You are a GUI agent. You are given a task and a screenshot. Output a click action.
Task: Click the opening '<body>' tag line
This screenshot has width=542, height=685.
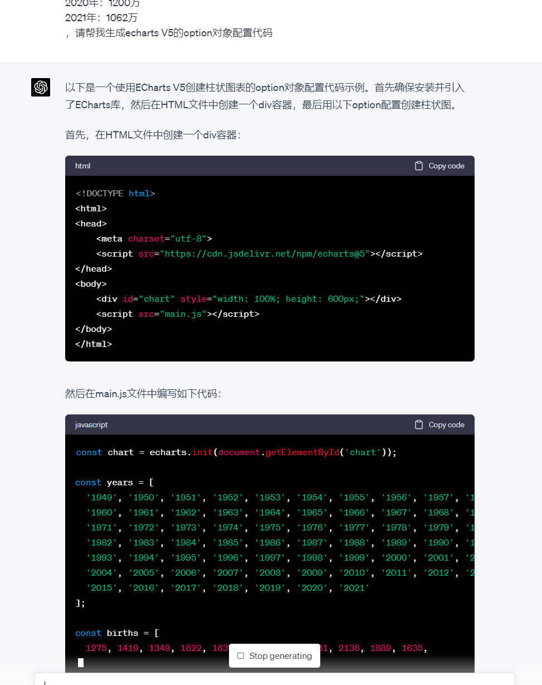click(x=91, y=284)
